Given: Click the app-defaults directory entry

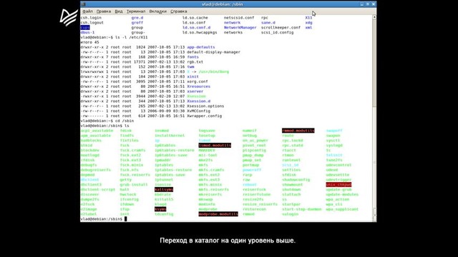Looking at the screenshot, I should coord(201,47).
